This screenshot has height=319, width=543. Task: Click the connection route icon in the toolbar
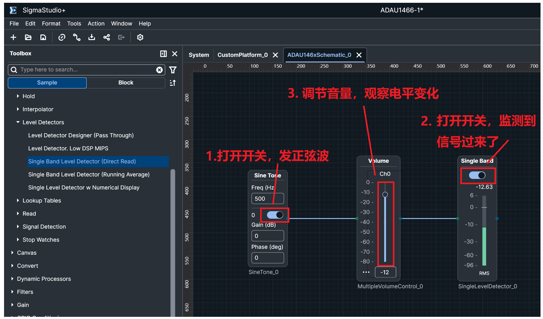coord(77,37)
